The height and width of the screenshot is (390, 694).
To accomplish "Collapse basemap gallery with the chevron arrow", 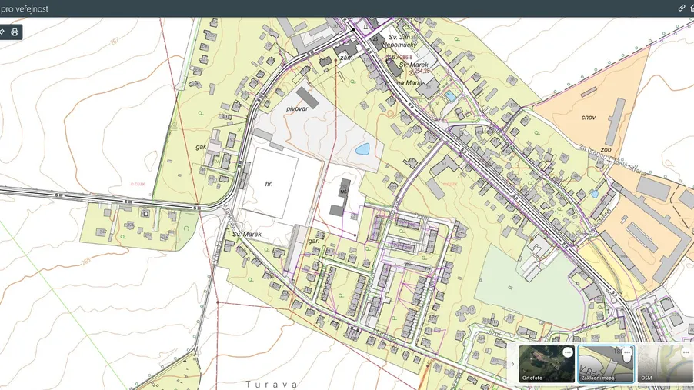I will 513,364.
